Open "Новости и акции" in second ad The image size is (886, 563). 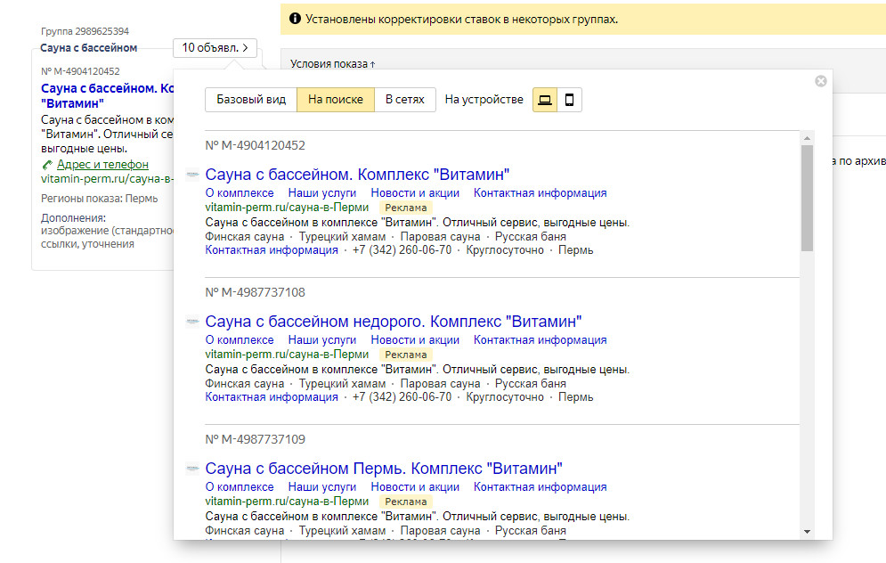pos(415,340)
